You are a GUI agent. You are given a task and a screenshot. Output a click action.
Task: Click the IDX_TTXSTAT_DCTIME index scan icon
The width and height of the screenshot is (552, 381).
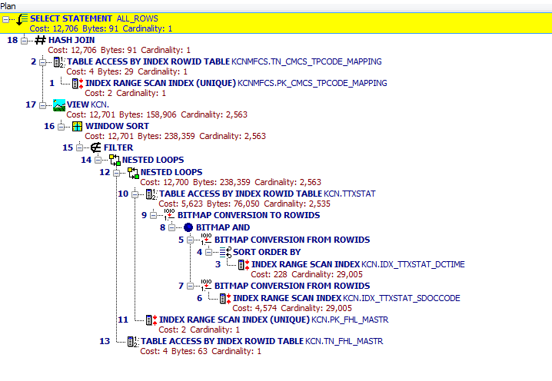click(x=243, y=264)
